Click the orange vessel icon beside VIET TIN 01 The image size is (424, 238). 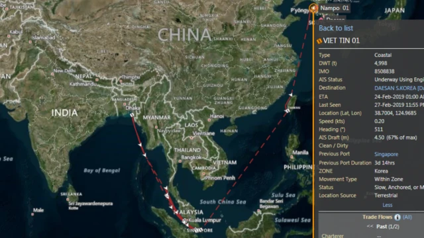[x=319, y=41]
